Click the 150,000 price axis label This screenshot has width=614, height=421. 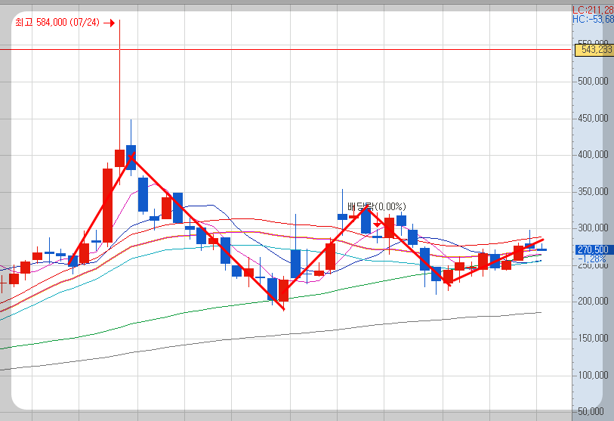[593, 338]
